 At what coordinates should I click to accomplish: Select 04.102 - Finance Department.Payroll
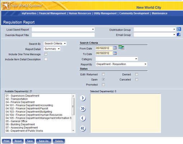27,109
